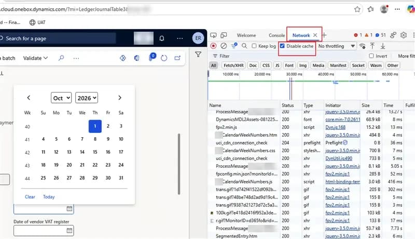Open network conditions wifi icon
This screenshot has width=415, height=239.
tap(362, 46)
